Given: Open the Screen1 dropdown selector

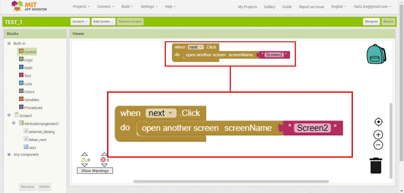Looking at the screenshot, I should click(80, 21).
